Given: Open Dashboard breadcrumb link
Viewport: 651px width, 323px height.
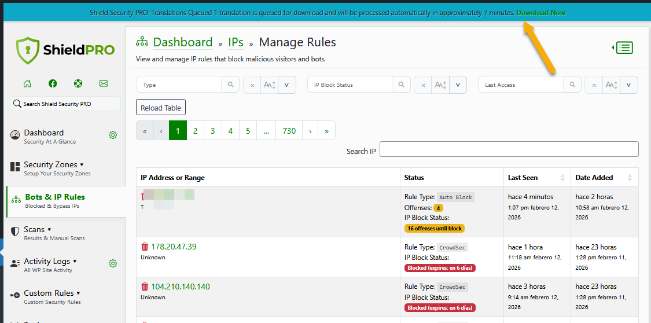Looking at the screenshot, I should pos(183,42).
